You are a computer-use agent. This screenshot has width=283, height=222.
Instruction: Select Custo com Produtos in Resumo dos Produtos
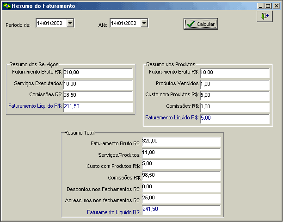point(234,96)
